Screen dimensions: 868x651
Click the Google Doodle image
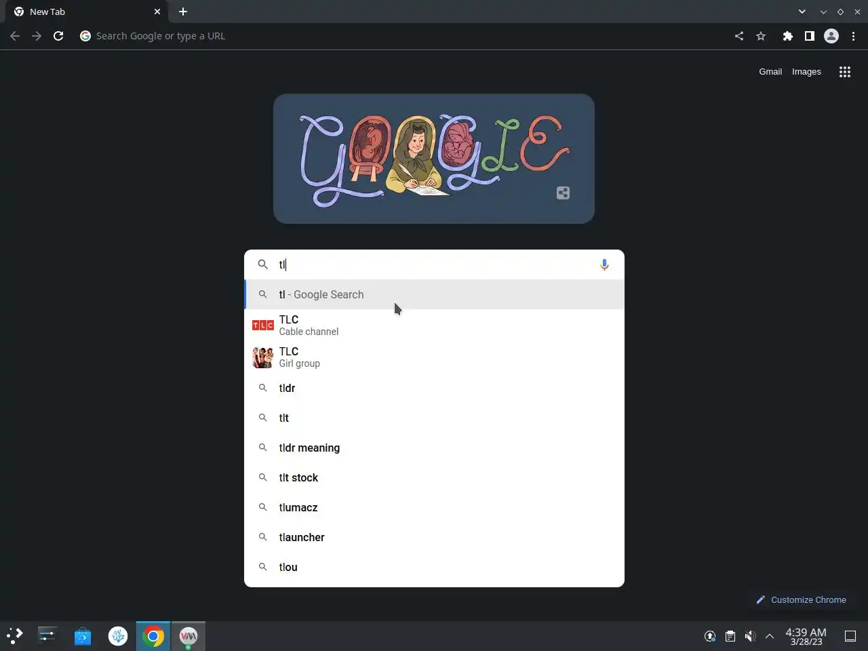tap(434, 159)
